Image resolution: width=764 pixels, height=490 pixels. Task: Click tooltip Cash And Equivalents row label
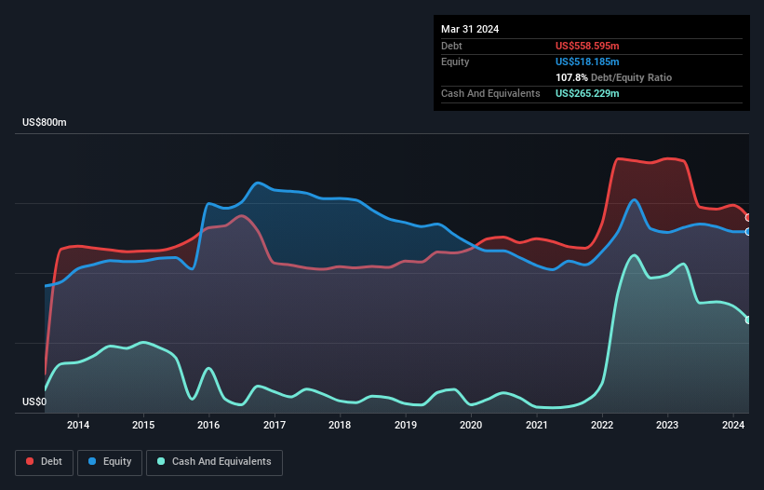tap(490, 93)
